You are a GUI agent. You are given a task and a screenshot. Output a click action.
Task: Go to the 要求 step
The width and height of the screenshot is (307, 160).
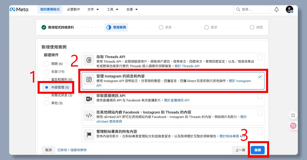[x=211, y=27]
